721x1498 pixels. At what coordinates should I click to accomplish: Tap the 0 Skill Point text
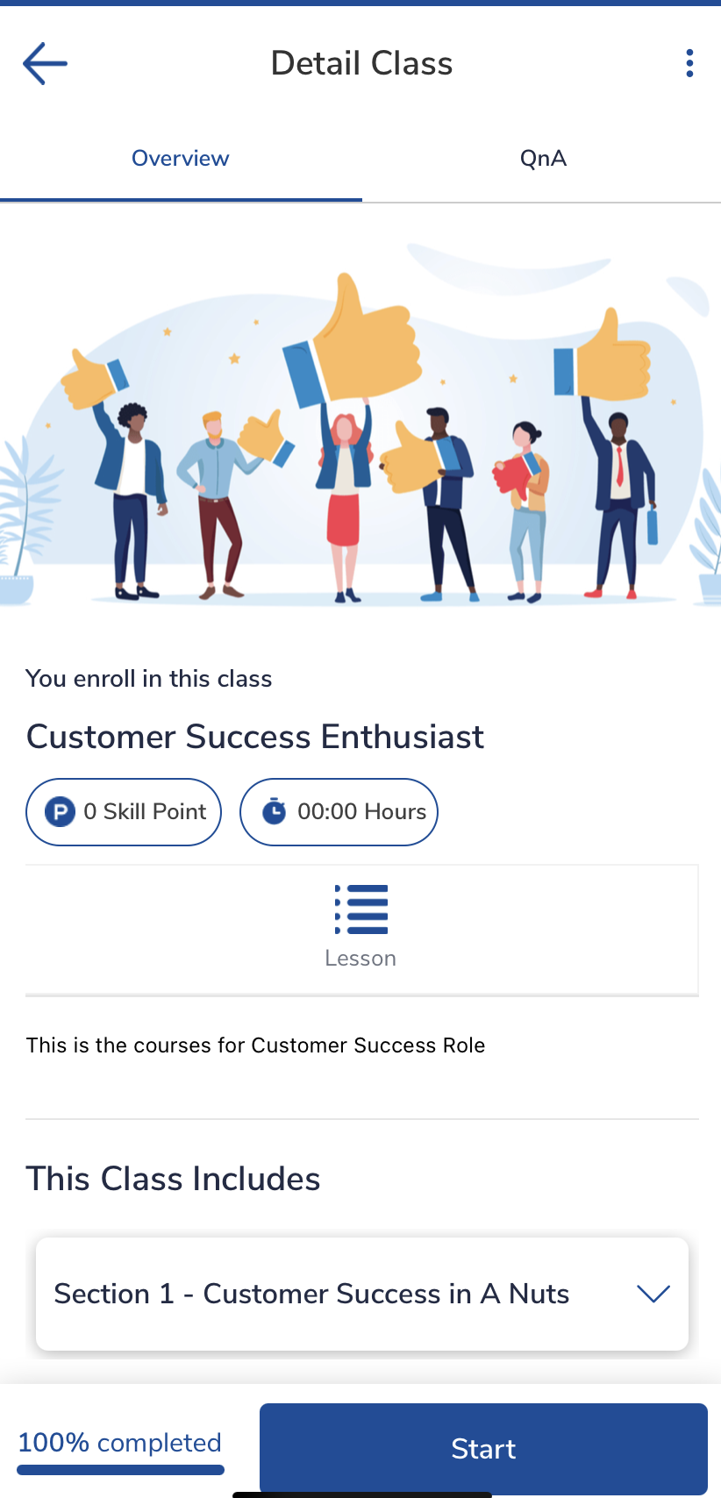pos(145,812)
